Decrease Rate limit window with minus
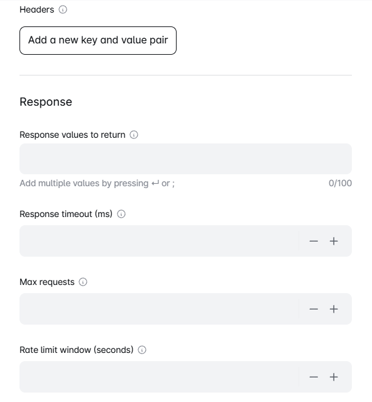Image resolution: width=372 pixels, height=402 pixels. click(x=314, y=377)
